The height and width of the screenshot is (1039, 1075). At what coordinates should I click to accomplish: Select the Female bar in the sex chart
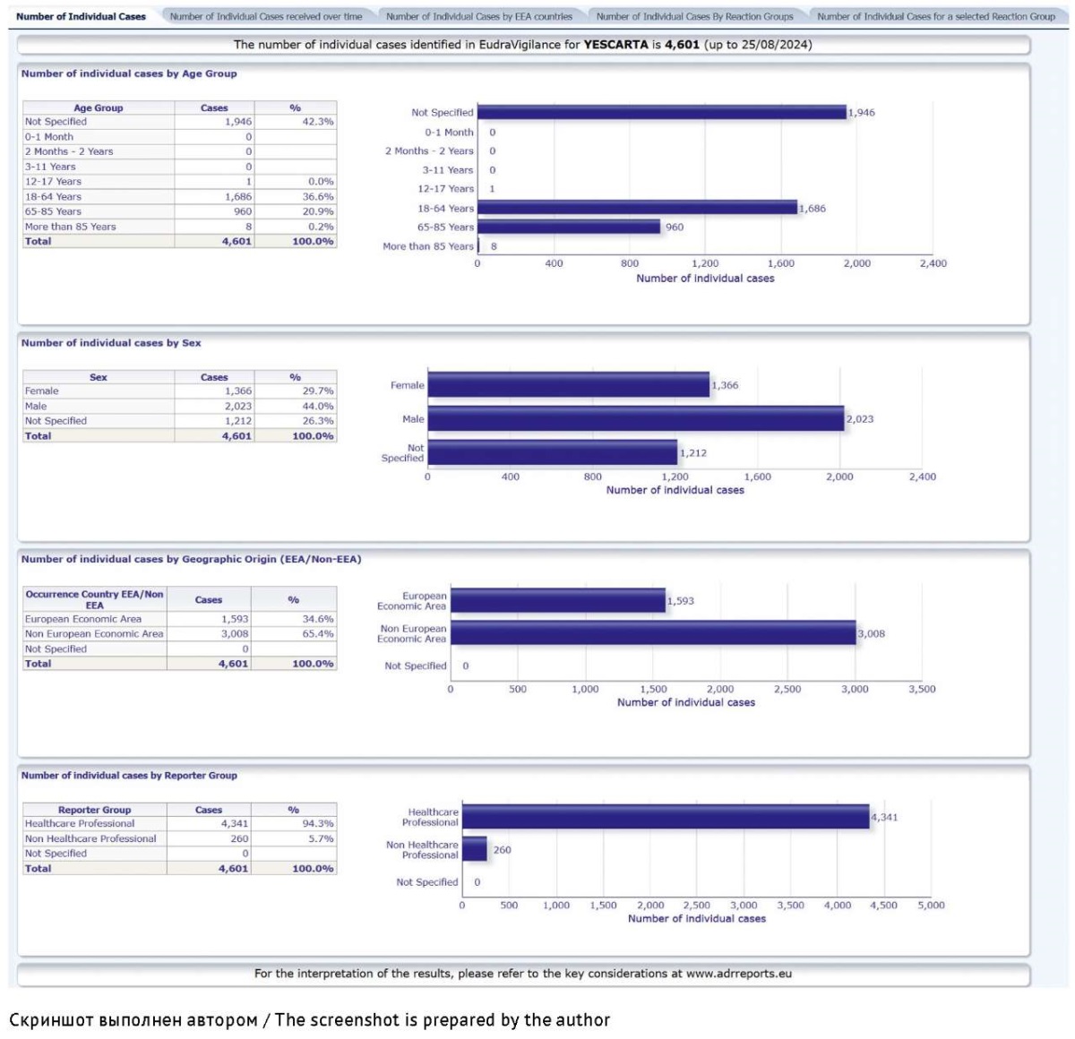point(569,385)
